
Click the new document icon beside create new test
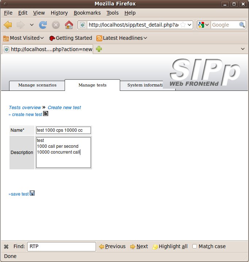tap(46, 113)
